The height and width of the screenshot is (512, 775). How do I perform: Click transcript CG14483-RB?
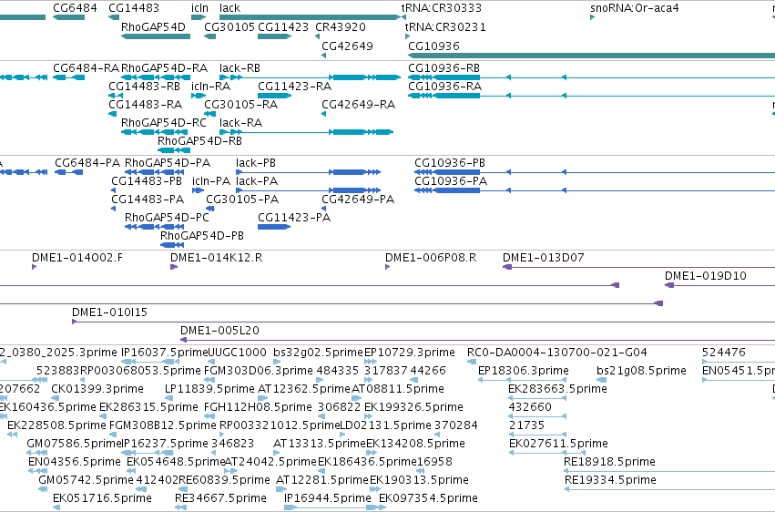point(144,87)
